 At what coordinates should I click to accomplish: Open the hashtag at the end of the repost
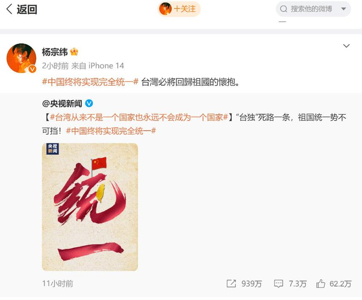[x=111, y=131]
